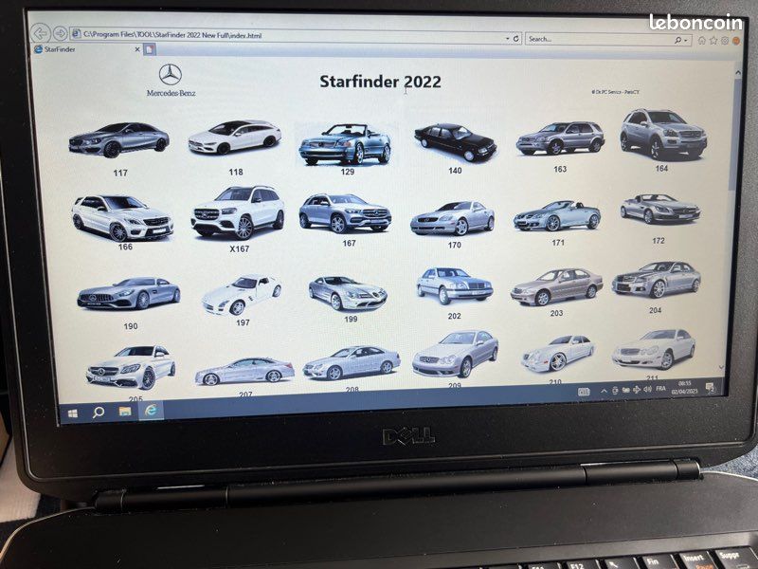This screenshot has width=758, height=569.
Task: Open the model 117 car link
Action: coord(118,140)
